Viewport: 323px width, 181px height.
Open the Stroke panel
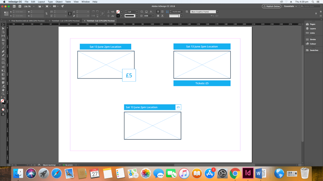coord(311,39)
